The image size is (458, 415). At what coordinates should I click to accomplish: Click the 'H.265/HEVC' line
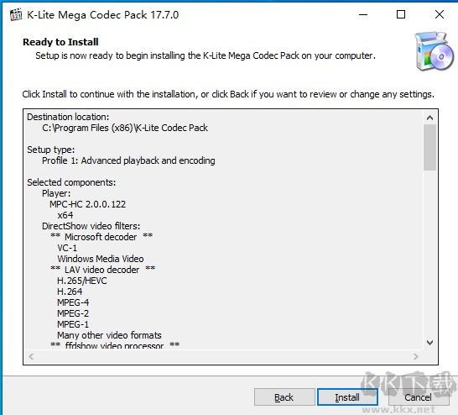[82, 281]
